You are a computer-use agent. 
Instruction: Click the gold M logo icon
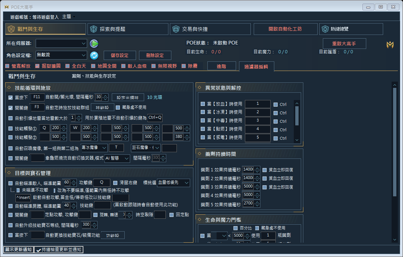click(390, 45)
